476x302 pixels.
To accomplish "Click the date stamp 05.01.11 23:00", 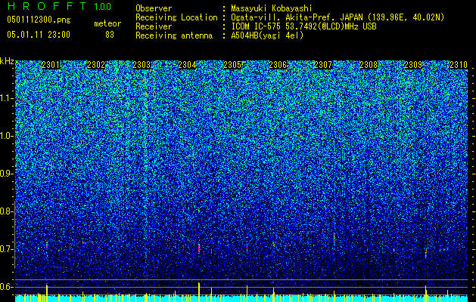I will point(39,35).
